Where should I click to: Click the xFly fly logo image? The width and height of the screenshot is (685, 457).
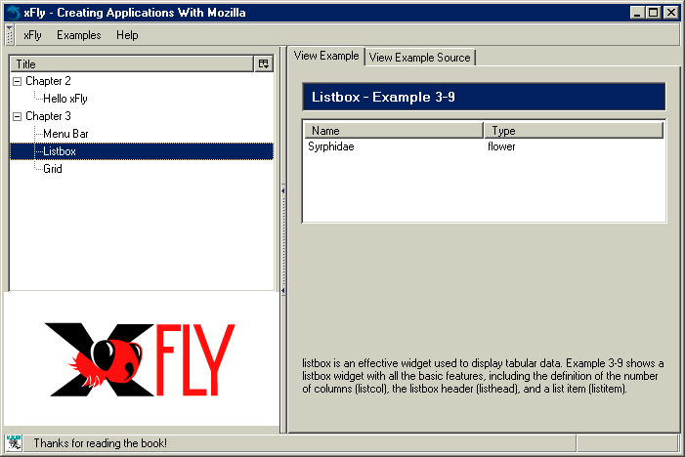click(x=141, y=356)
